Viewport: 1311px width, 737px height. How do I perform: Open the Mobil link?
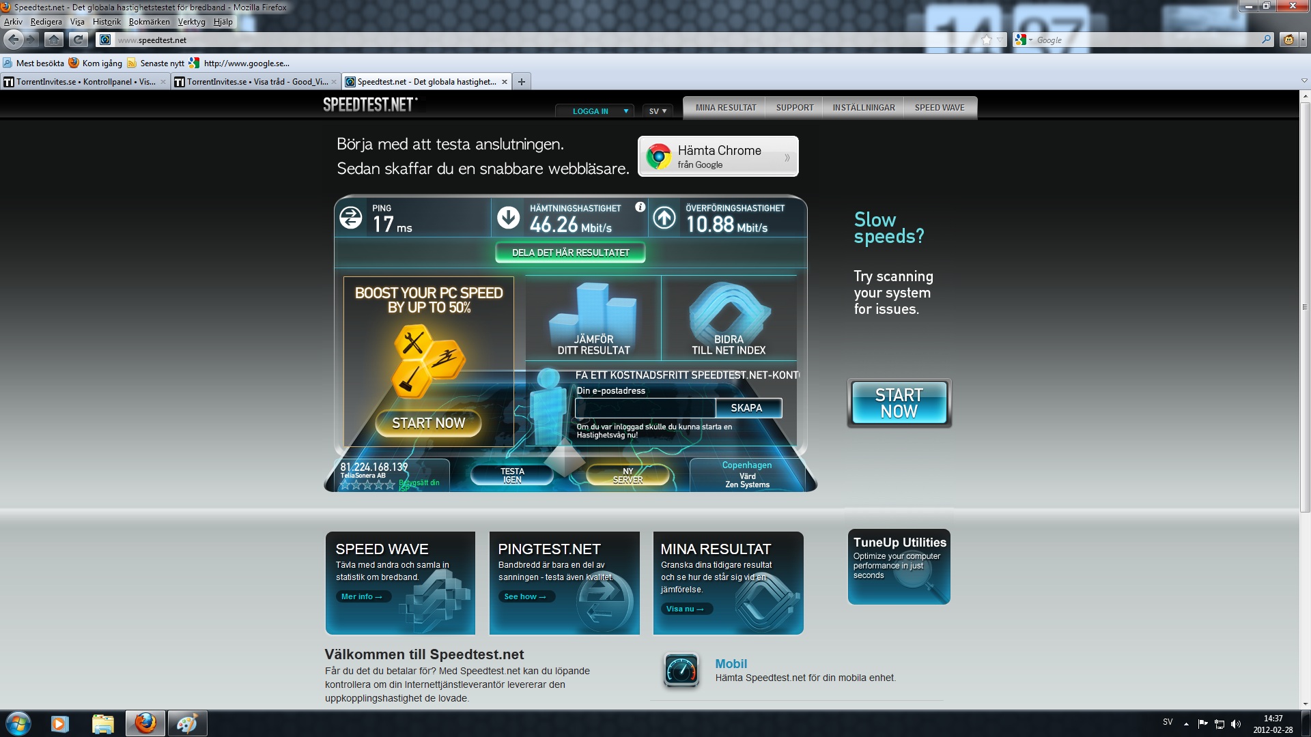click(x=731, y=663)
